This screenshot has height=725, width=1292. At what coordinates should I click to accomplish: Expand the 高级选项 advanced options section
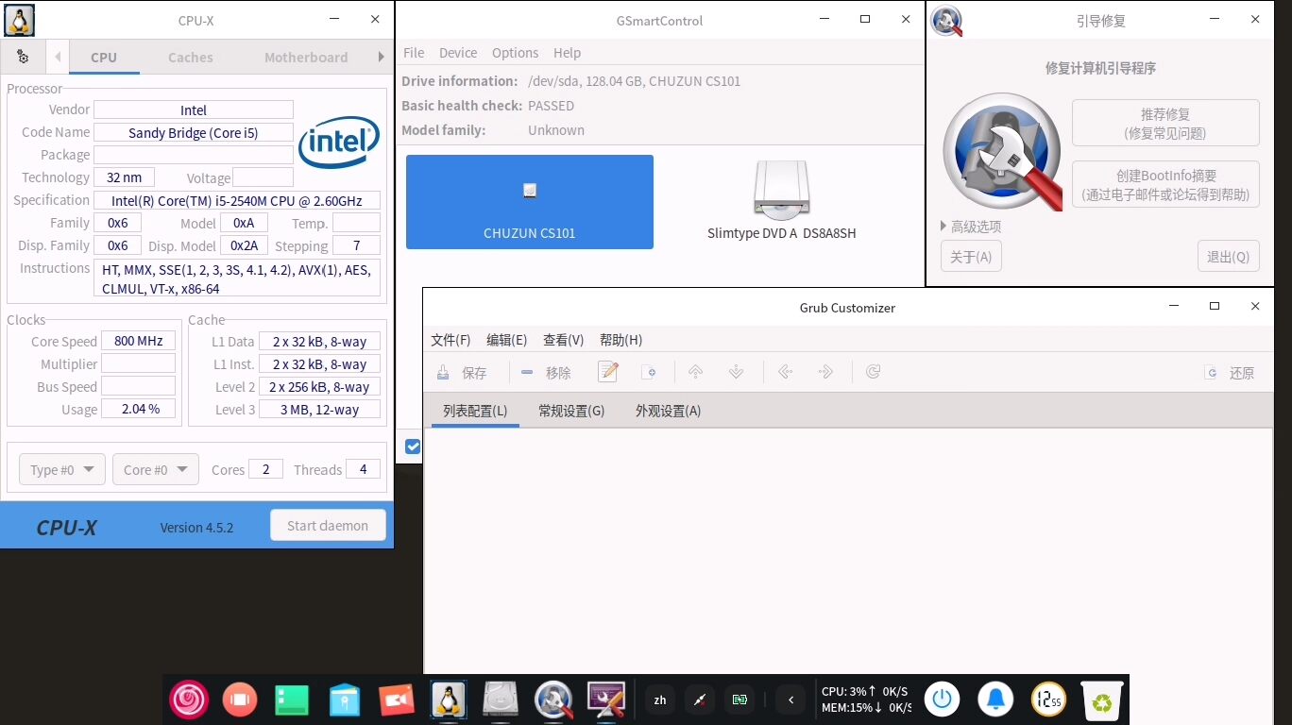(x=971, y=227)
